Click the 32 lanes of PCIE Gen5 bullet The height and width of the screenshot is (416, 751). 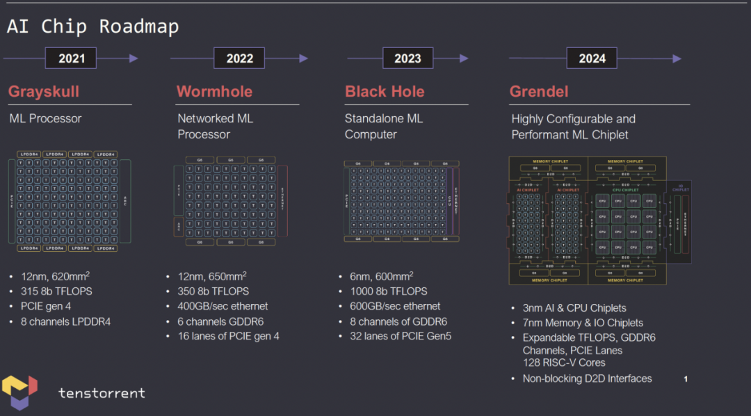point(401,336)
